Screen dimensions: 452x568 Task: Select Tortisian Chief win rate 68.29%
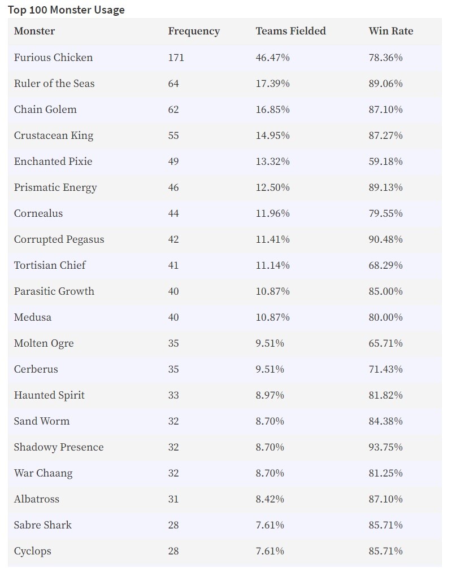pos(386,265)
